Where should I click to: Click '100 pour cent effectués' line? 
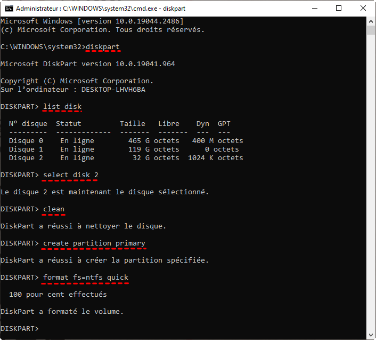pyautogui.click(x=58, y=294)
